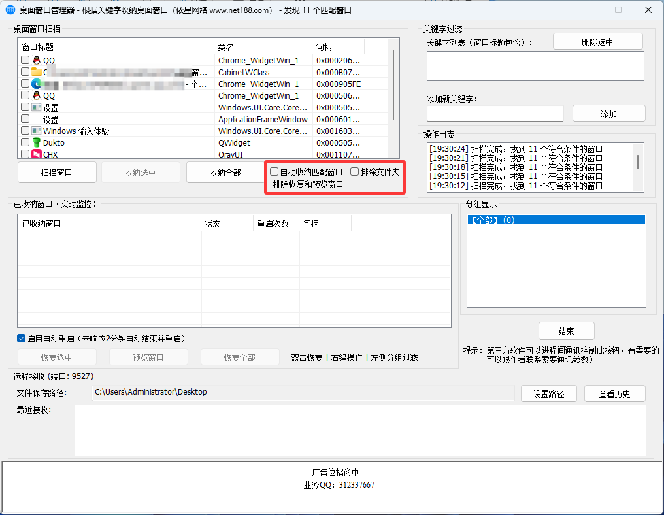
Task: Click the 结束 button in the group panel
Action: (x=566, y=330)
